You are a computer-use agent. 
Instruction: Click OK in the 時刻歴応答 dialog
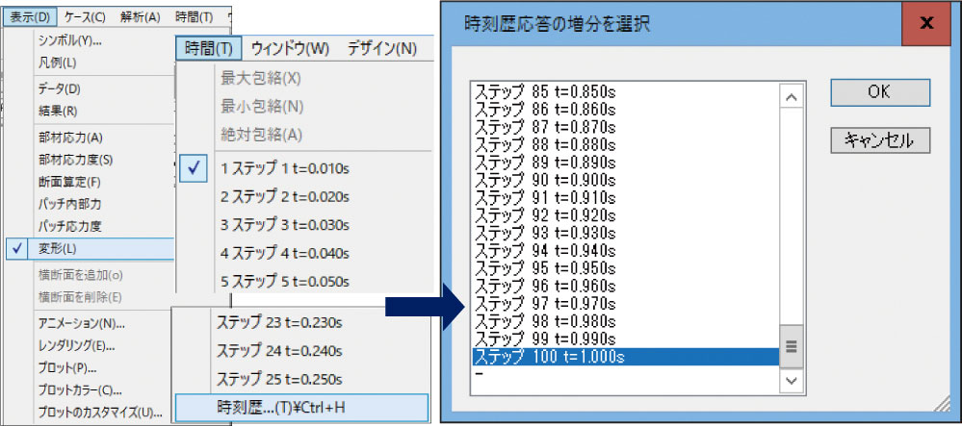(x=880, y=92)
